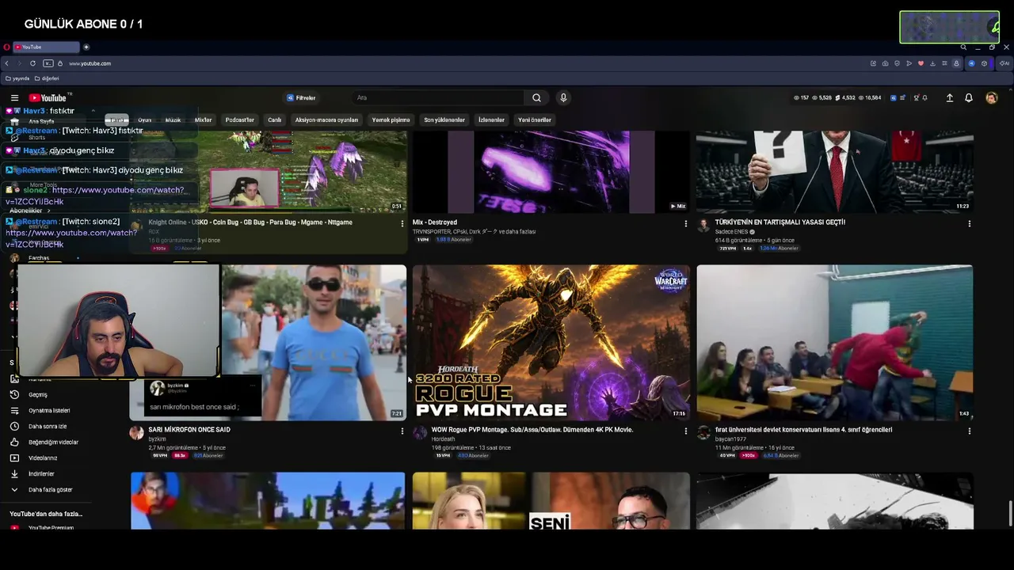Viewport: 1014px width, 570px height.
Task: Open the browser AI assistant button
Action: [1005, 63]
